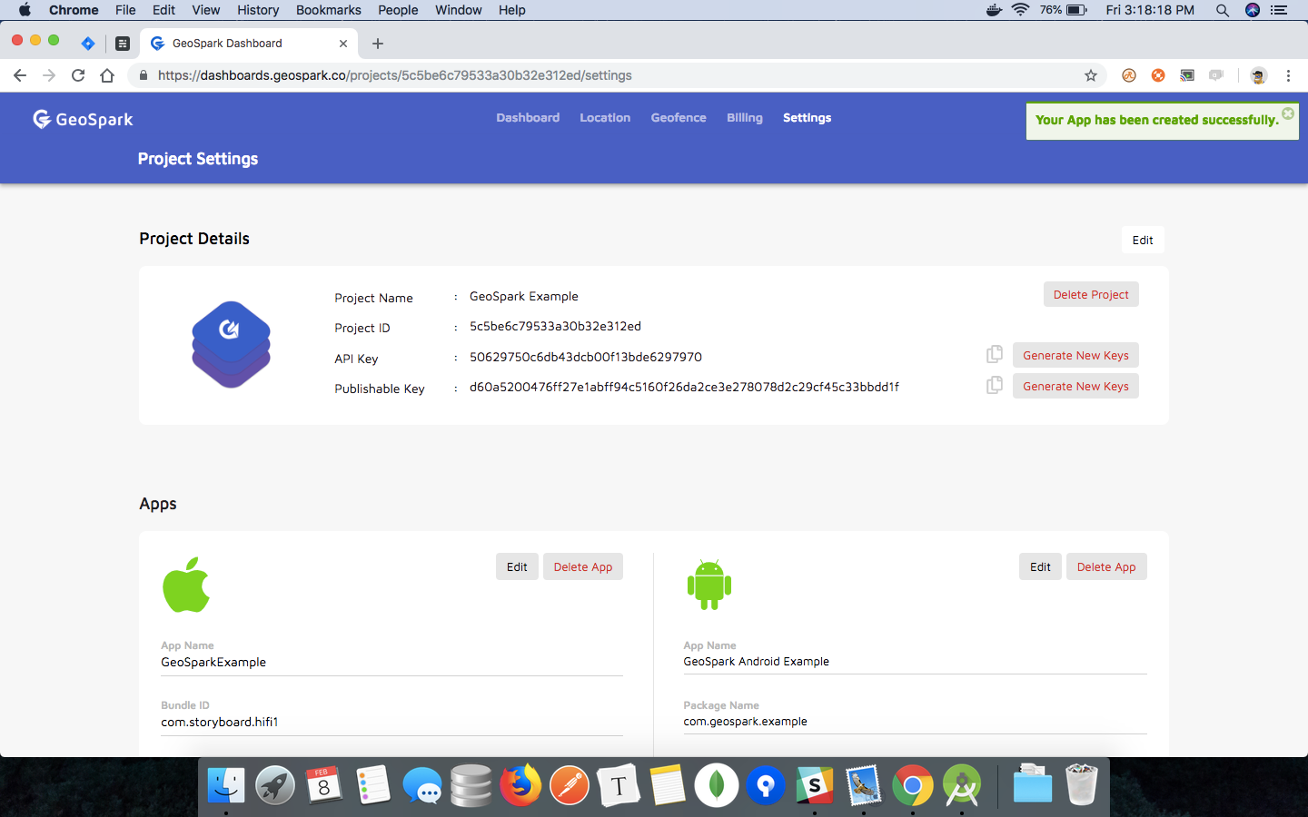The width and height of the screenshot is (1308, 817).
Task: Open MongoDB Compass leaf icon in dock
Action: tap(717, 785)
